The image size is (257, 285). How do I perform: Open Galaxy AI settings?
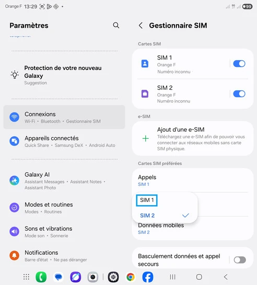pos(64,181)
